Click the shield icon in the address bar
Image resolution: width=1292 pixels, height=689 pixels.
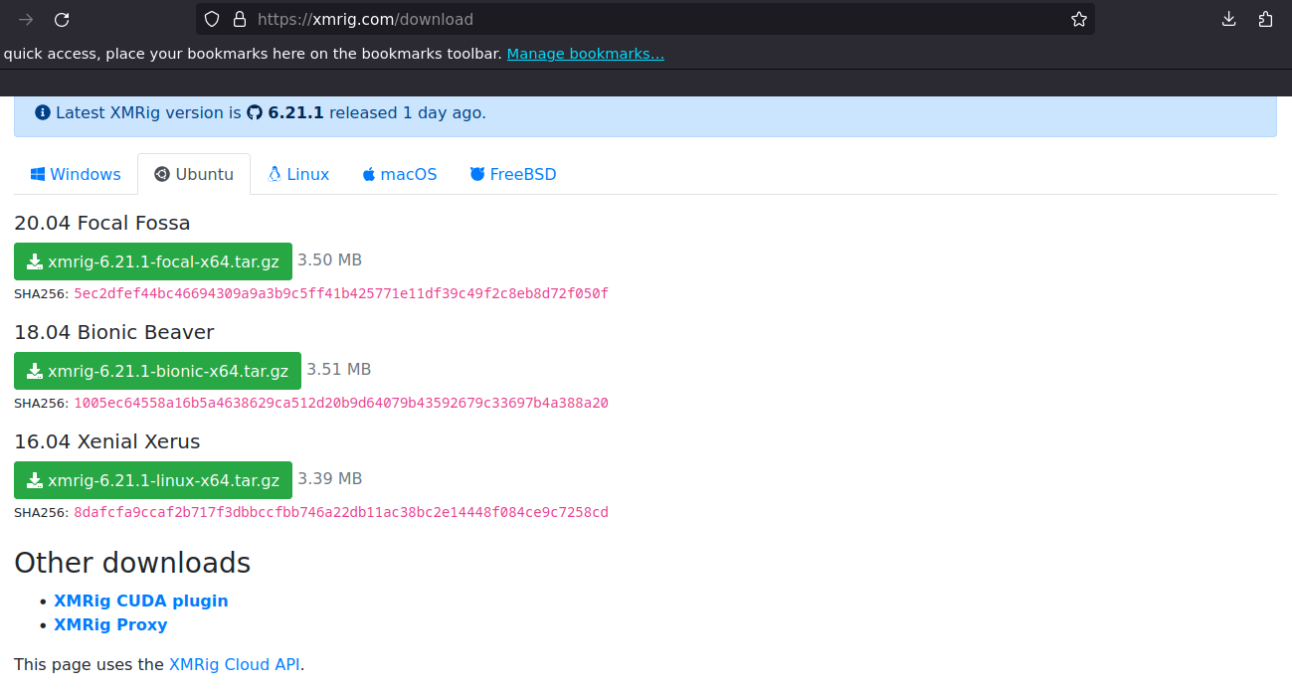tap(210, 19)
